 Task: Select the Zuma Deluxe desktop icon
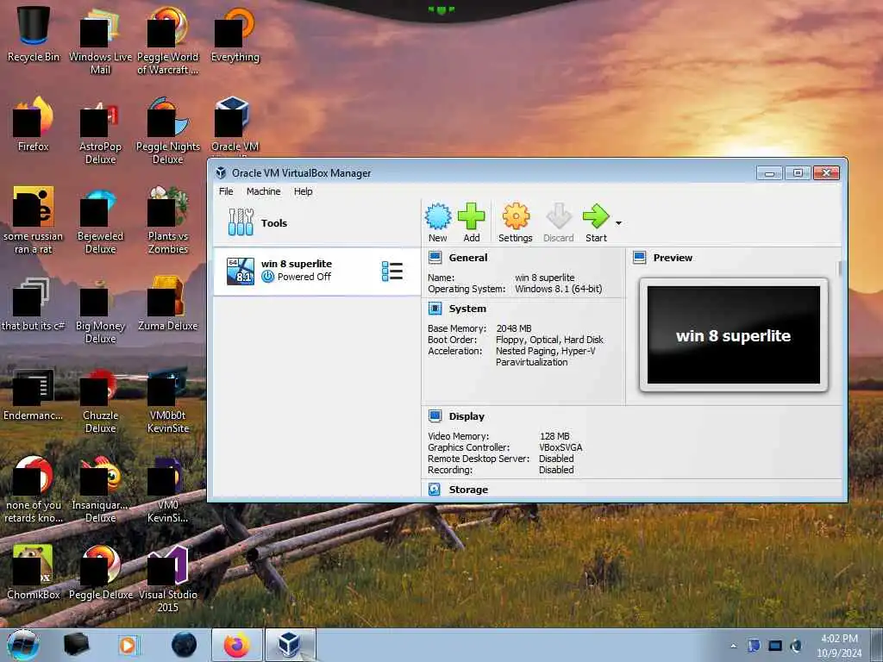[168, 303]
